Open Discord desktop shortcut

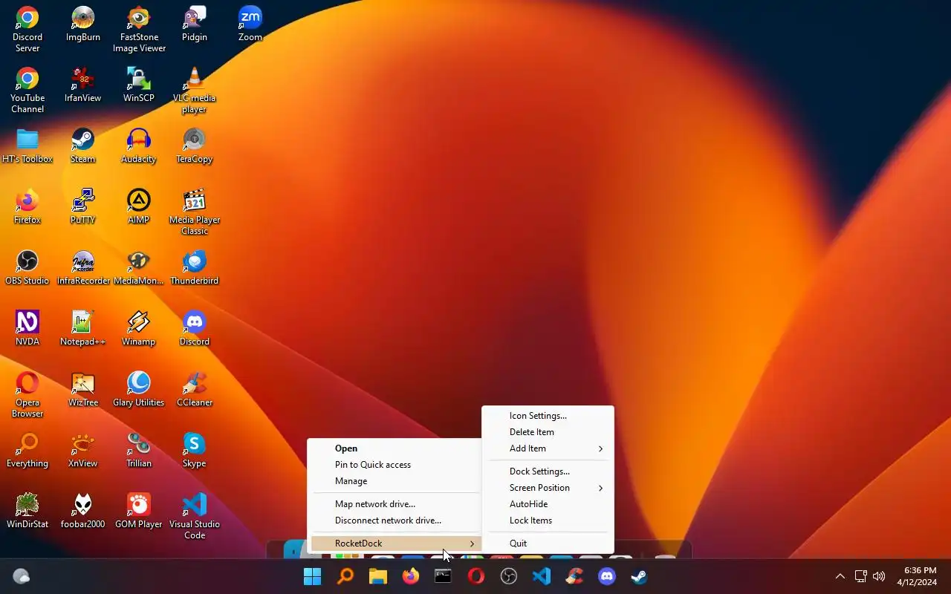[x=195, y=328]
